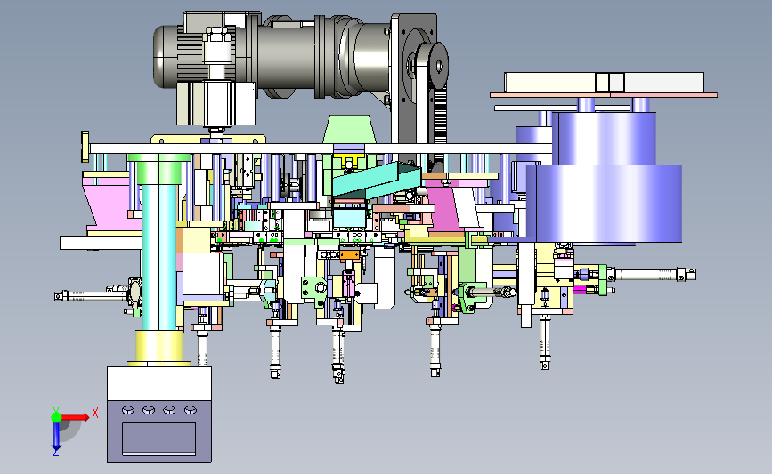Select the gray control cabinet with four dials
The height and width of the screenshot is (474, 772).
pos(159,414)
